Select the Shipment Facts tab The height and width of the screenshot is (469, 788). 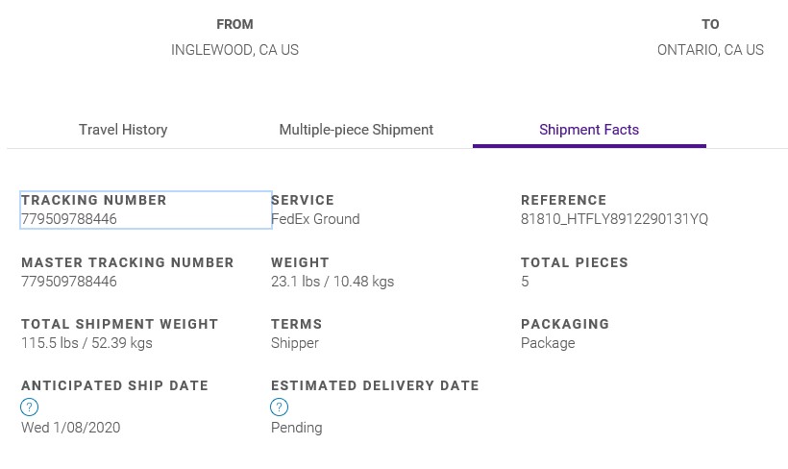point(589,130)
